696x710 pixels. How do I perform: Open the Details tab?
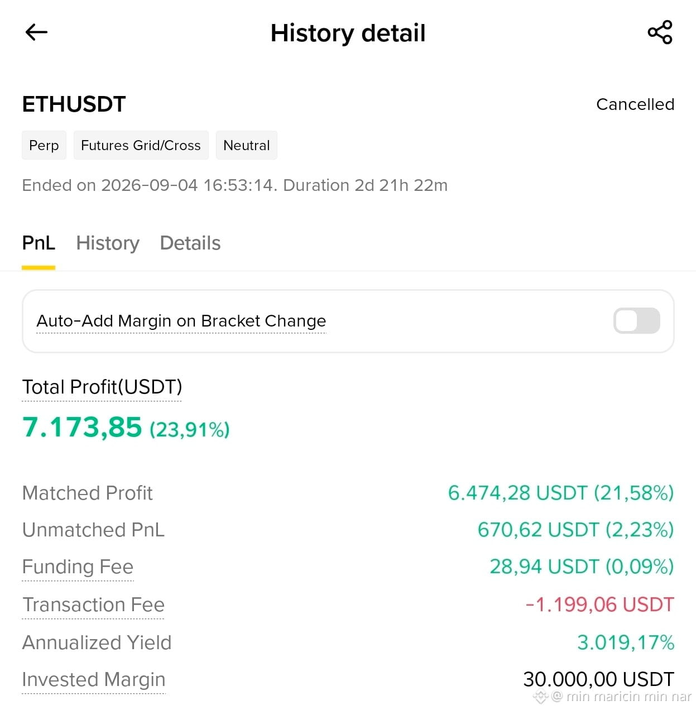(190, 243)
